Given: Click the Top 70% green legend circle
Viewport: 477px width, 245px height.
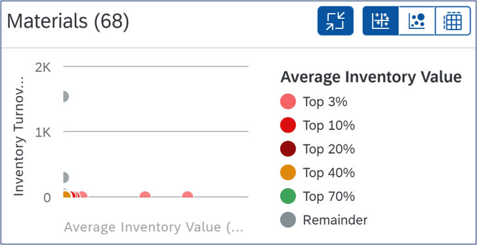Looking at the screenshot, I should pyautogui.click(x=288, y=196).
